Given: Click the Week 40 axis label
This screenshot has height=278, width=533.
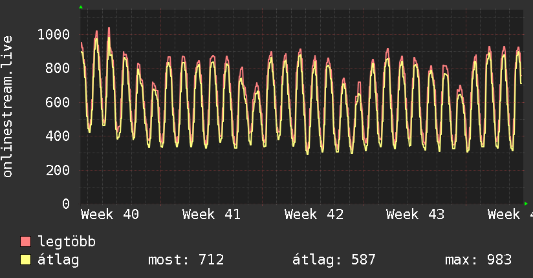Looking at the screenshot, I should coord(110,215).
